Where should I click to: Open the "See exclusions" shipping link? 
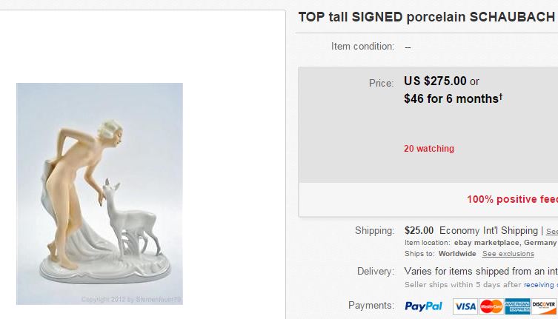click(x=508, y=254)
